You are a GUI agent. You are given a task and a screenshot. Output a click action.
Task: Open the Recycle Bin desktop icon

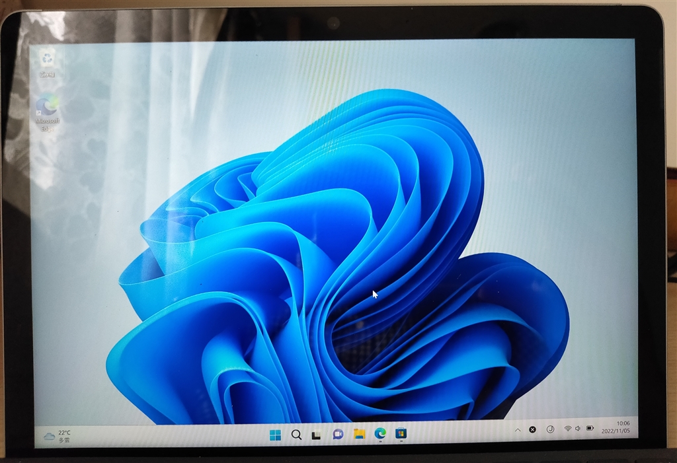[x=47, y=63]
